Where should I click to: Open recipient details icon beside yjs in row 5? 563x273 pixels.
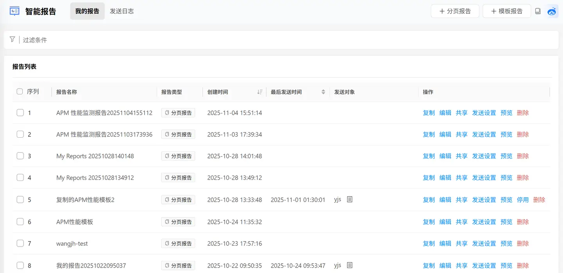pyautogui.click(x=350, y=199)
